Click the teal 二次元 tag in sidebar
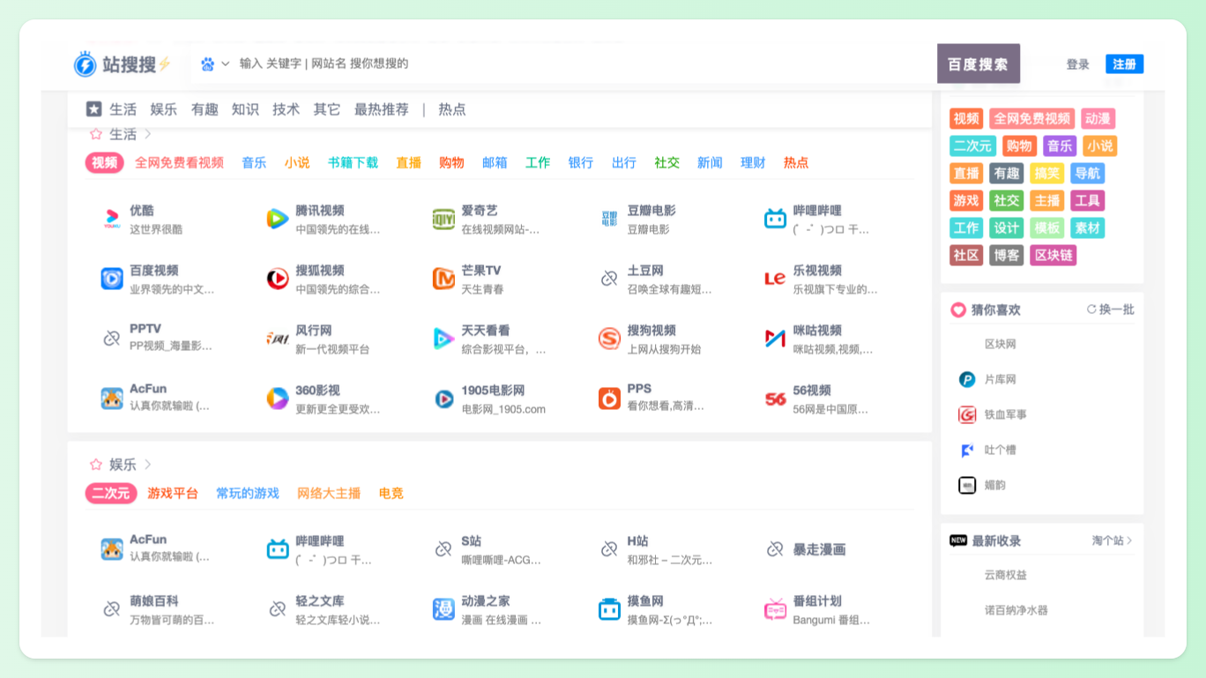 (x=972, y=146)
